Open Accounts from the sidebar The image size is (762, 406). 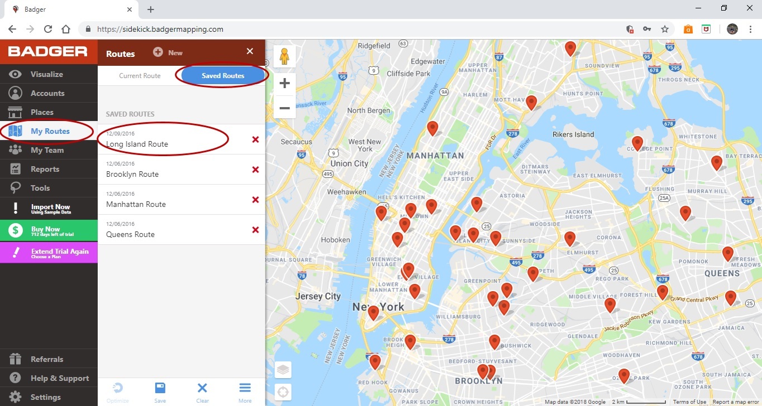(x=49, y=93)
